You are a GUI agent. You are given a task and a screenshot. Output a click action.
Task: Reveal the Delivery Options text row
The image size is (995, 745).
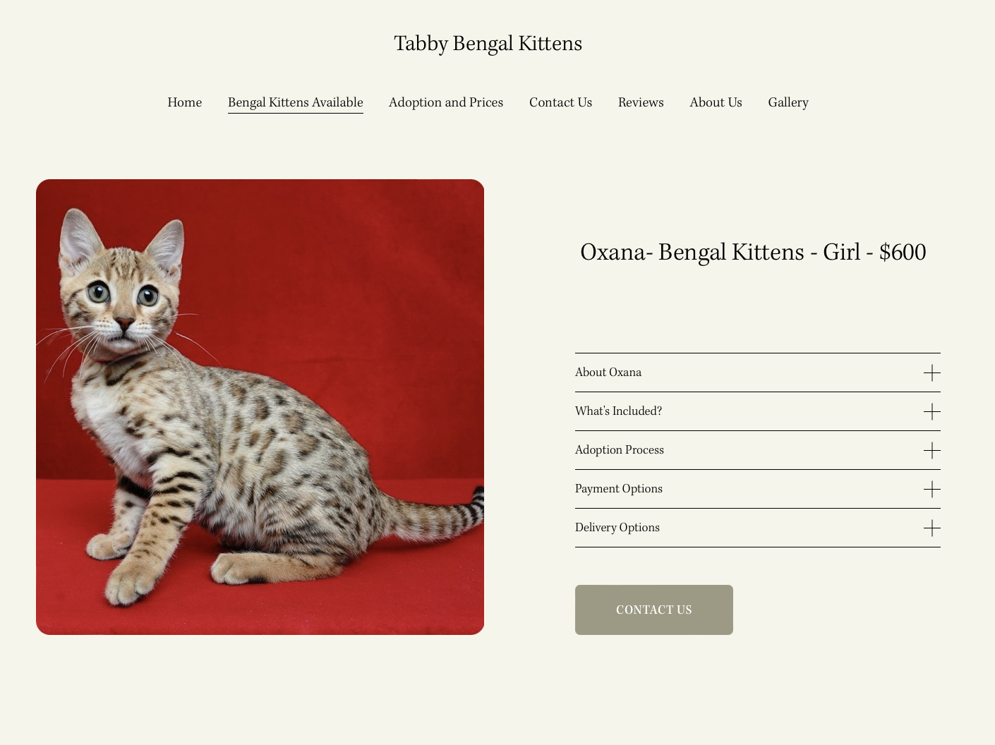[757, 528]
